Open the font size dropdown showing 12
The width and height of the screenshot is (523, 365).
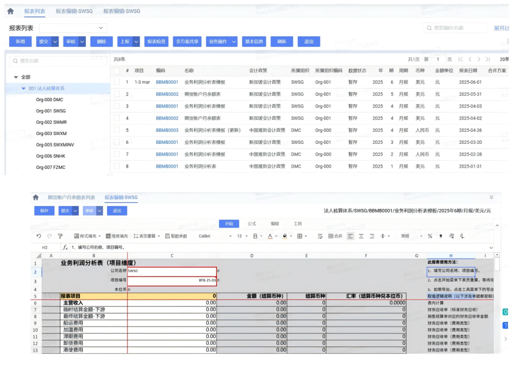(242, 236)
